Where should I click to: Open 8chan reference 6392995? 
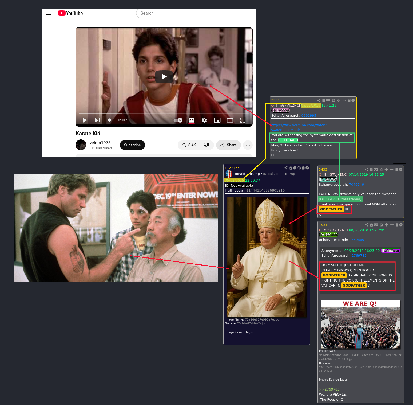click(x=309, y=116)
